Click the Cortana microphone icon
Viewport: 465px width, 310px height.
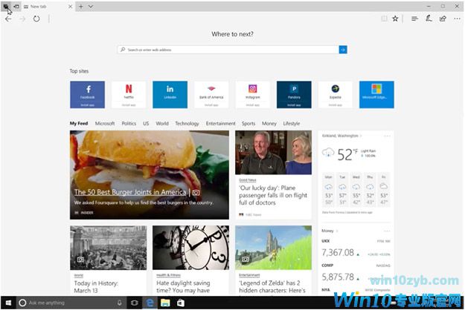119,303
